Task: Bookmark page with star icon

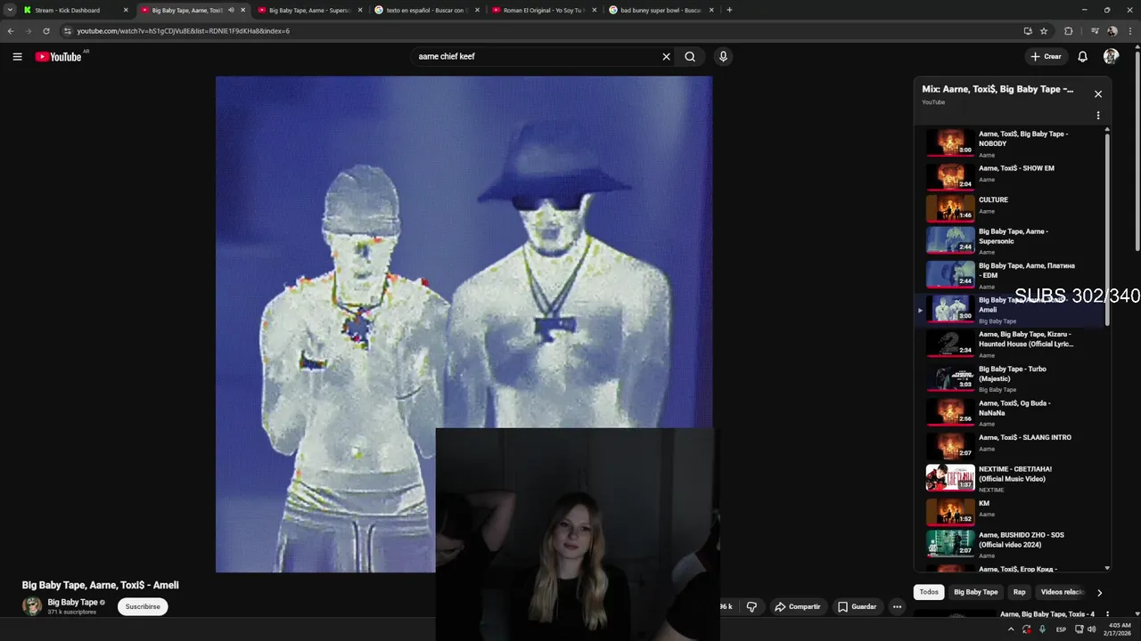Action: 1044,31
